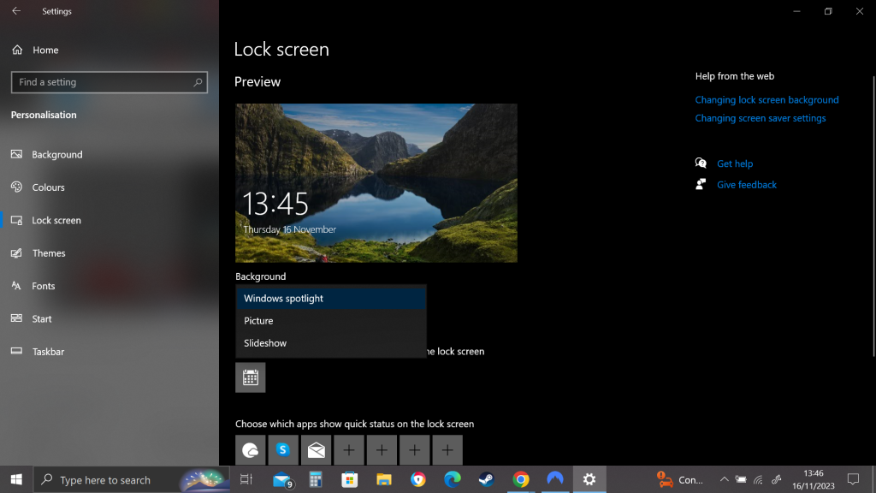Click the Skype quick status icon
Screen dimensions: 876x493
283,450
